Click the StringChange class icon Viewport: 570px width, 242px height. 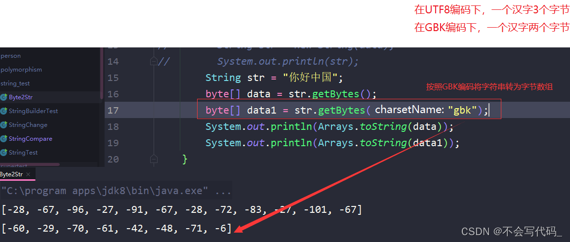click(3, 124)
